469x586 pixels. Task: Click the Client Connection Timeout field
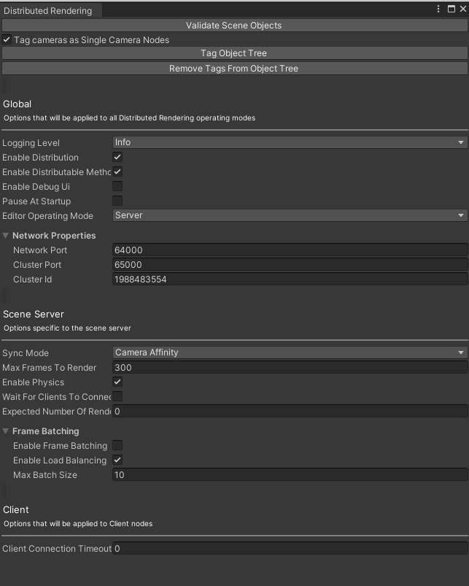(290, 548)
